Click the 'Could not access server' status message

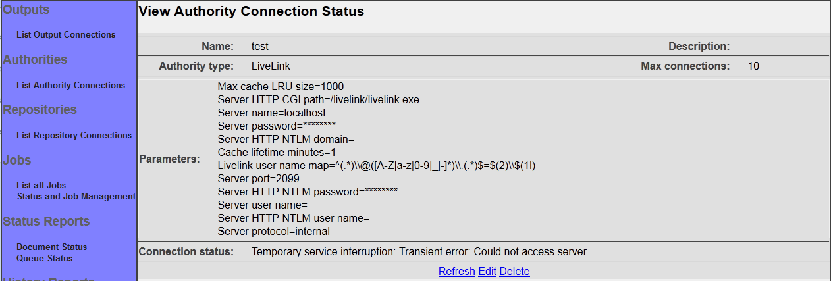point(419,252)
